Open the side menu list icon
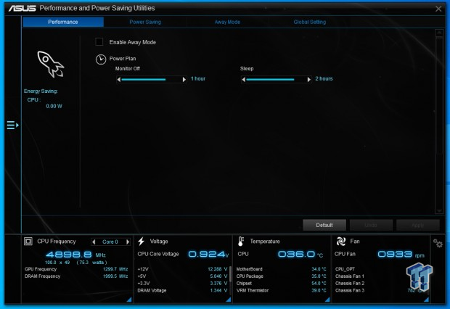Image resolution: width=450 pixels, height=309 pixels. point(12,125)
